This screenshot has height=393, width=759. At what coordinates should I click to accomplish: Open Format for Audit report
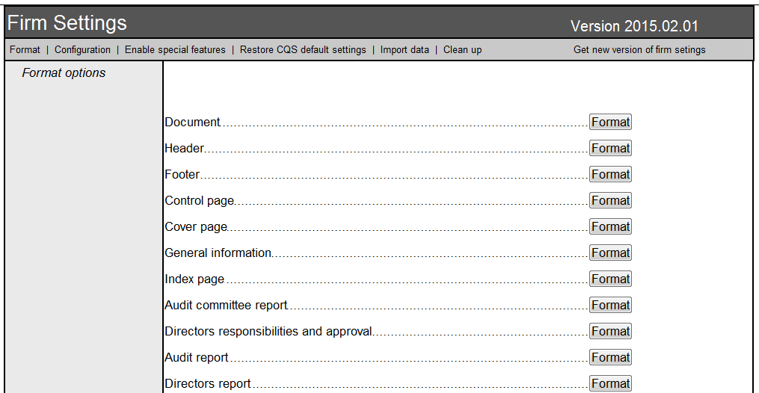610,358
